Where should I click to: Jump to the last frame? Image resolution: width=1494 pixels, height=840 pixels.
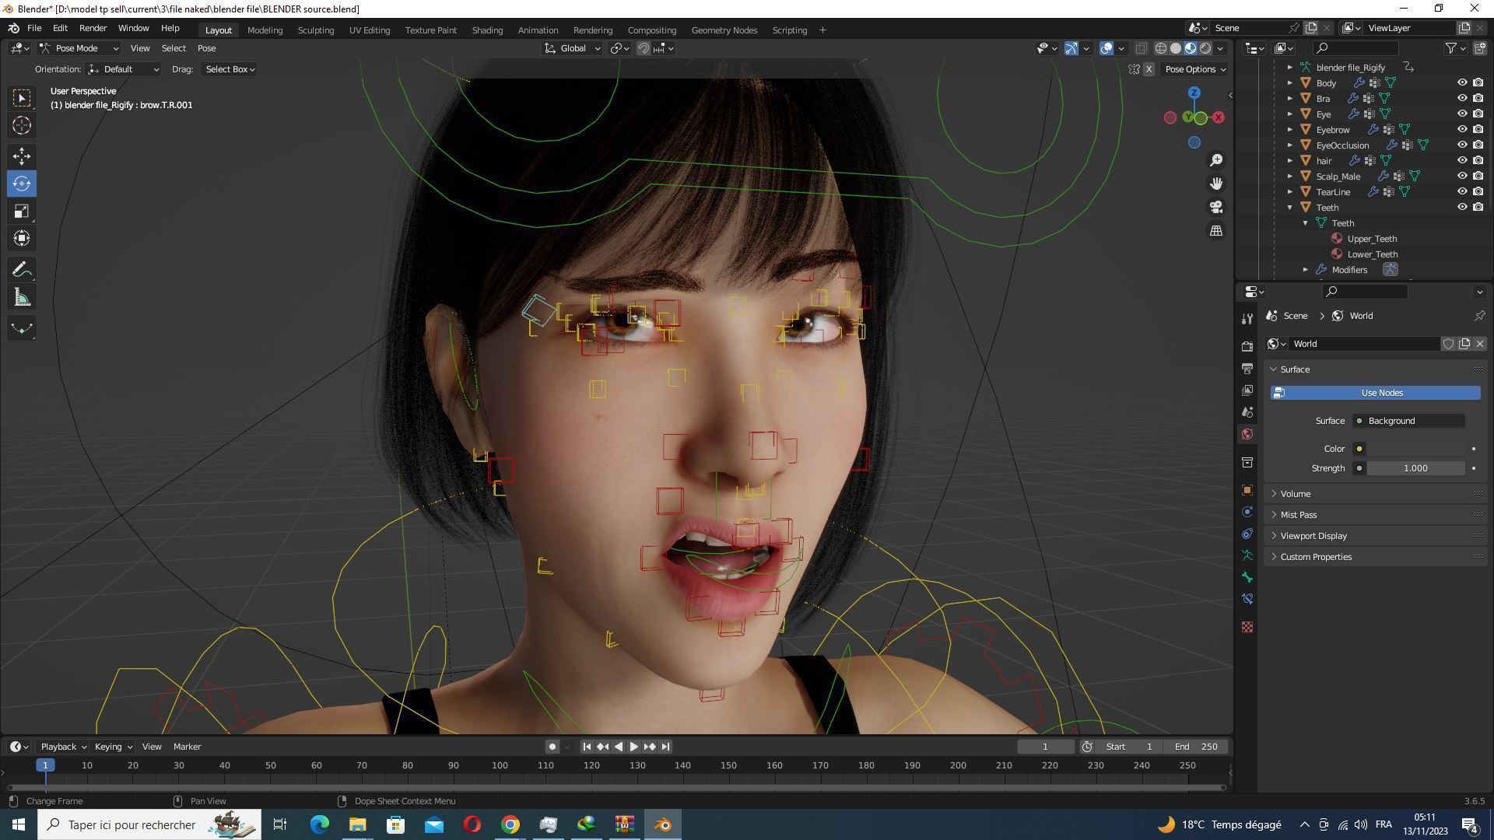(x=665, y=747)
